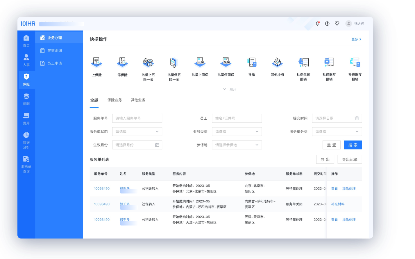This screenshot has width=415, height=259.
Task: Open the 首页 home icon in sidebar
Action: coord(26,38)
